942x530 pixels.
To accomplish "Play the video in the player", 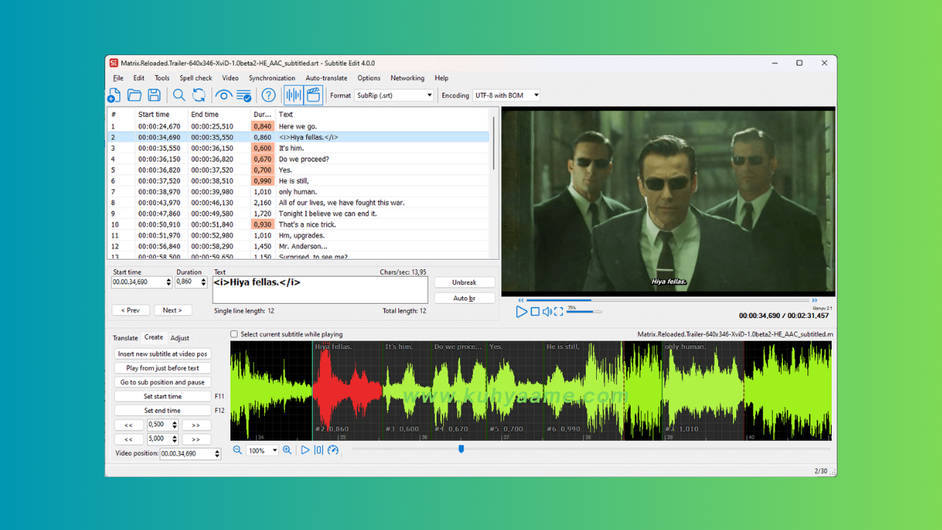I will (x=521, y=312).
